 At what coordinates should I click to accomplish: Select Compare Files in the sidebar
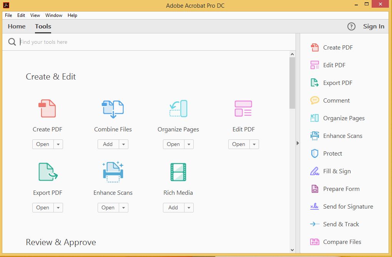pyautogui.click(x=342, y=242)
